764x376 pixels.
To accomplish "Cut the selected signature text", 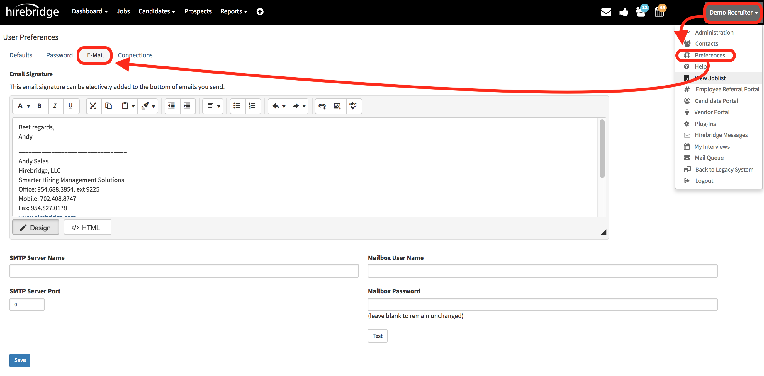I will point(93,106).
